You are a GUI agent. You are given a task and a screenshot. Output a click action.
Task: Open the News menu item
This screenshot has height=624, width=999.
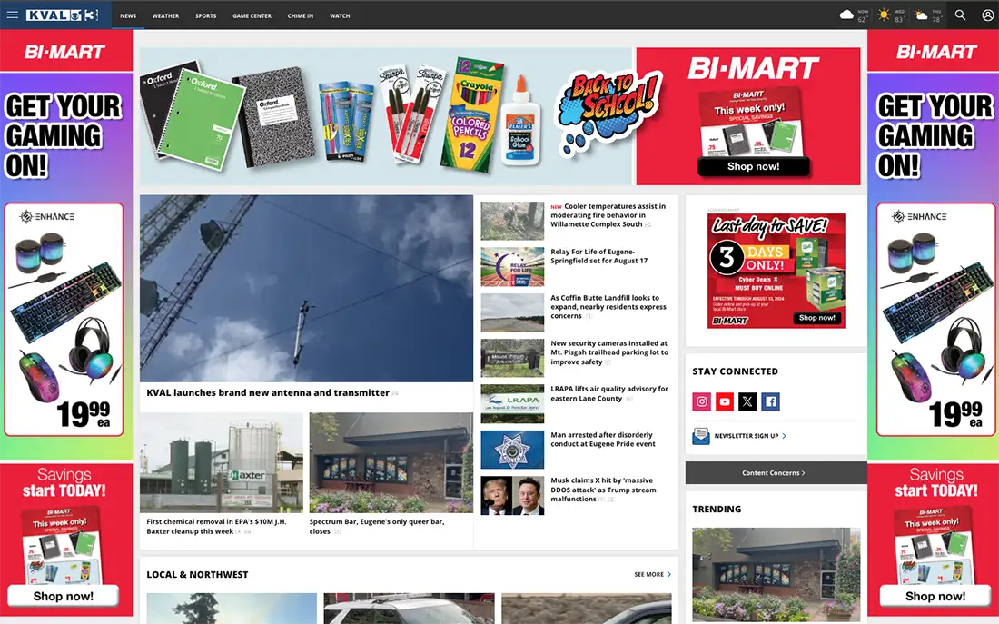[x=128, y=16]
